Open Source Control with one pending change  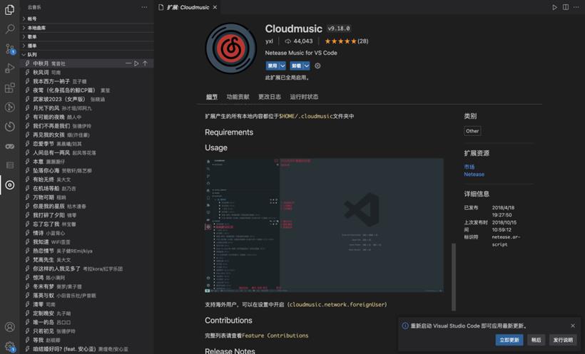[x=10, y=49]
